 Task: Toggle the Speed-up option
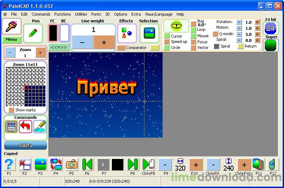pos(166,42)
